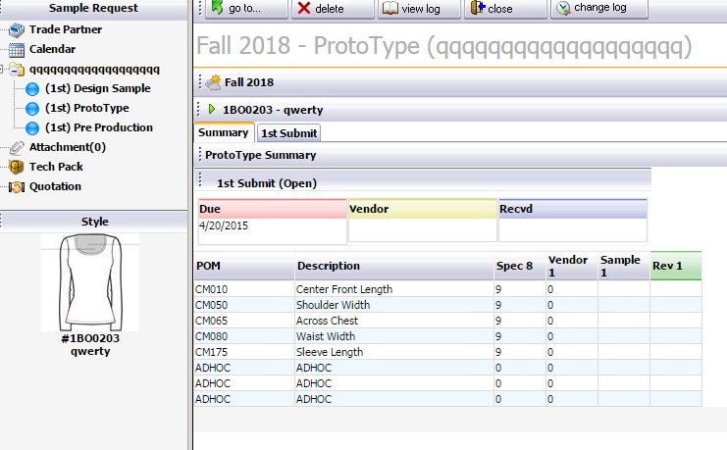Click the delete button with red X
Screen dimensions: 727x450
coord(333,9)
